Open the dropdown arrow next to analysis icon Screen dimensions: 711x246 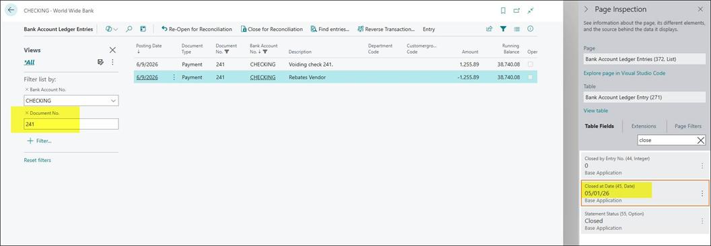tap(116, 29)
